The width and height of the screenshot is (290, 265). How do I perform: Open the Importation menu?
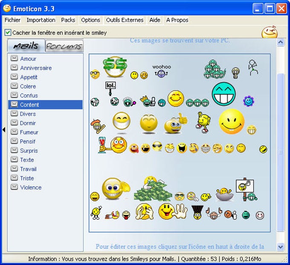coord(41,20)
